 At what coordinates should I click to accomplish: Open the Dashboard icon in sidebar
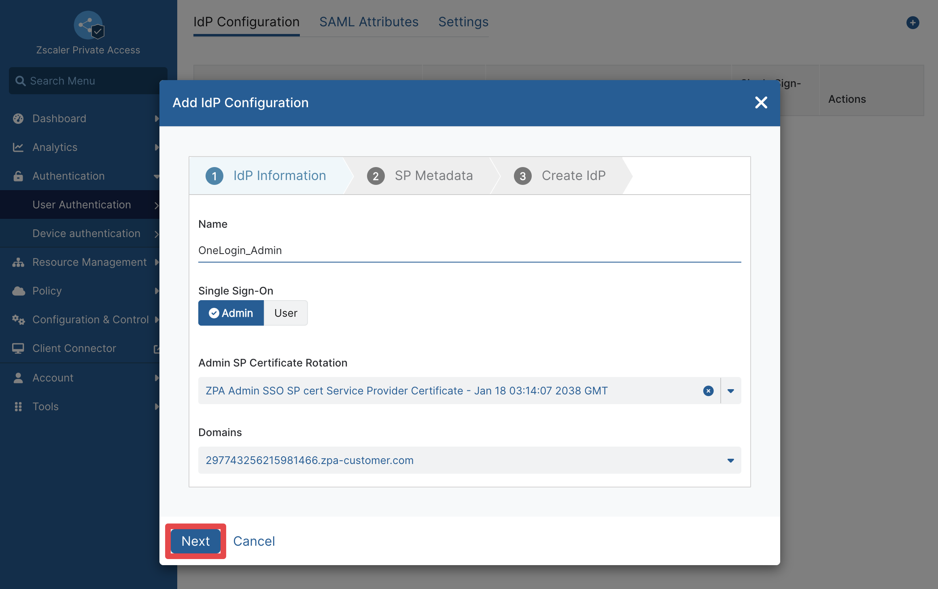click(18, 119)
